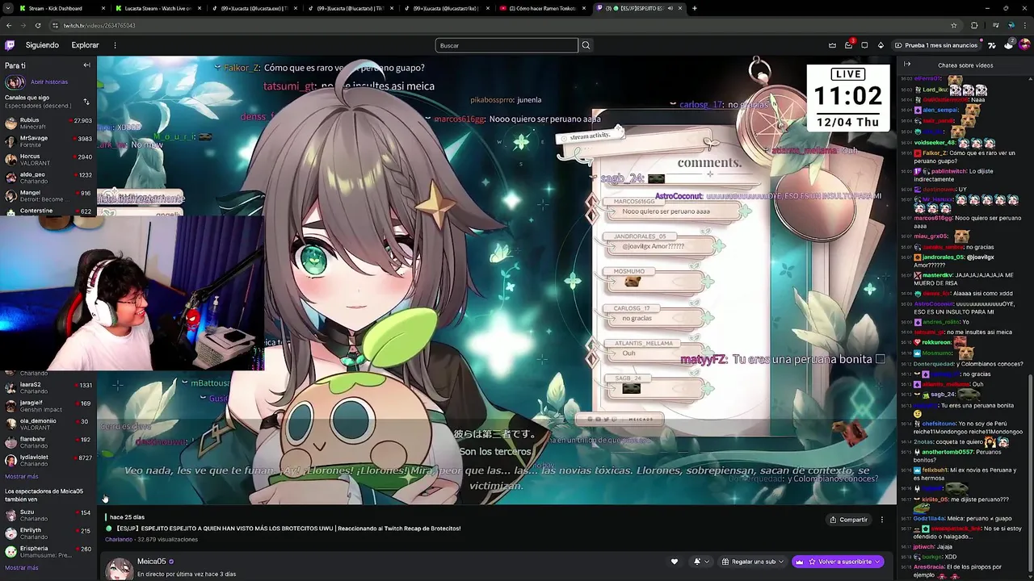Viewport: 1034px width, 581px height.
Task: Open notifications inbox with red badge
Action: pyautogui.click(x=848, y=45)
